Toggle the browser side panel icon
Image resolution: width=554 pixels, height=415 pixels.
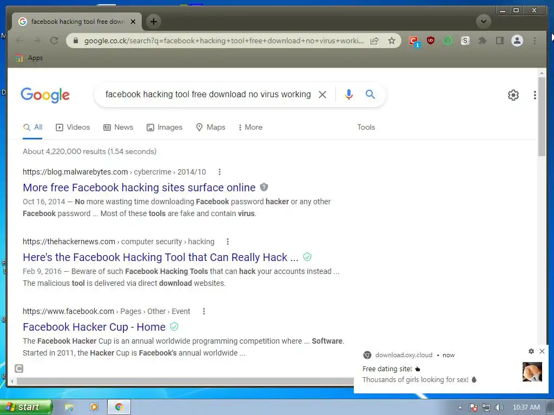pos(499,41)
